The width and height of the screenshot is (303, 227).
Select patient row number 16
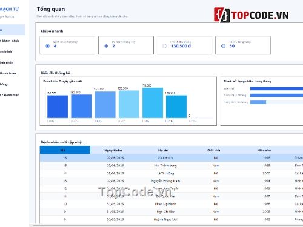pos(171,158)
